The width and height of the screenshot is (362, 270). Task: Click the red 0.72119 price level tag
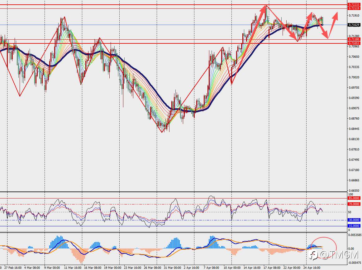coord(354,8)
